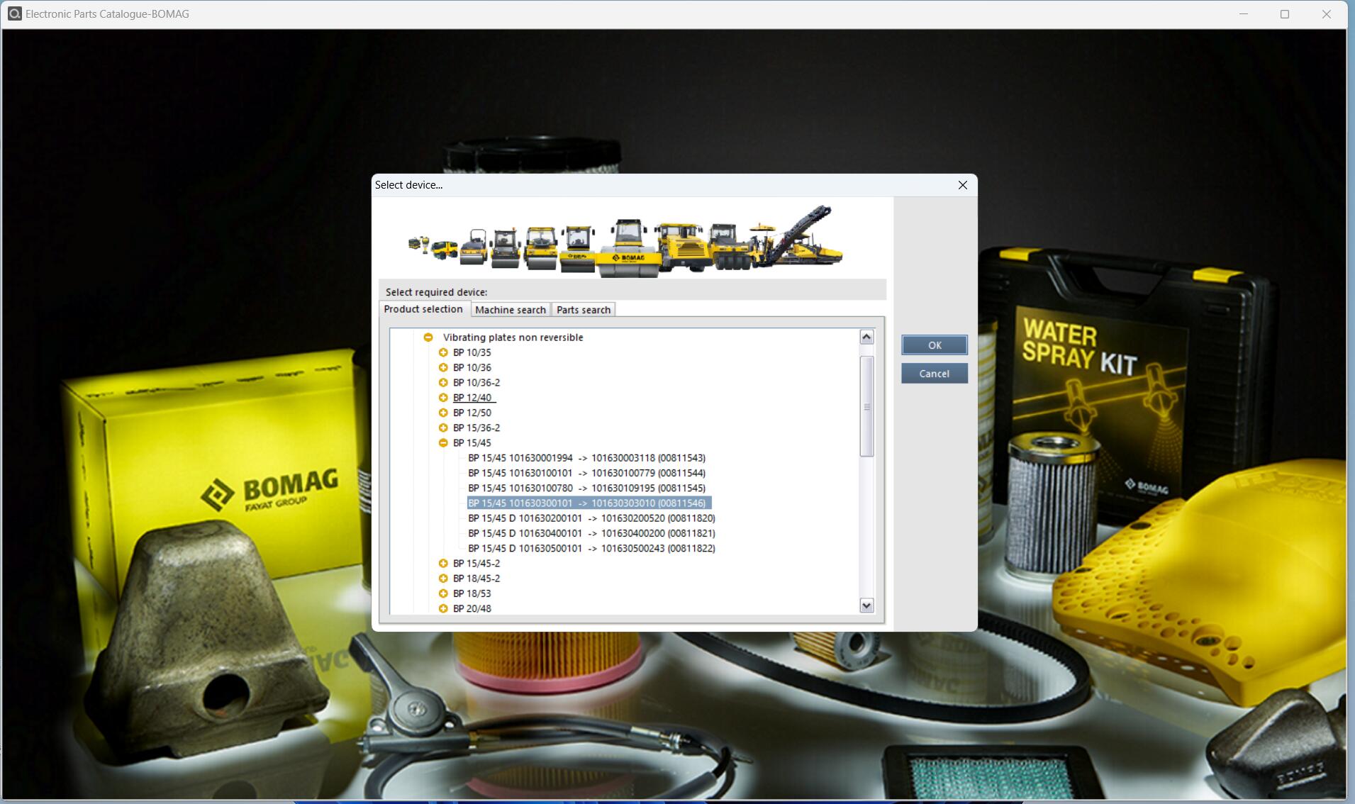Maximize the BOMAG catalogue window
Viewport: 1355px width, 804px height.
click(1285, 14)
